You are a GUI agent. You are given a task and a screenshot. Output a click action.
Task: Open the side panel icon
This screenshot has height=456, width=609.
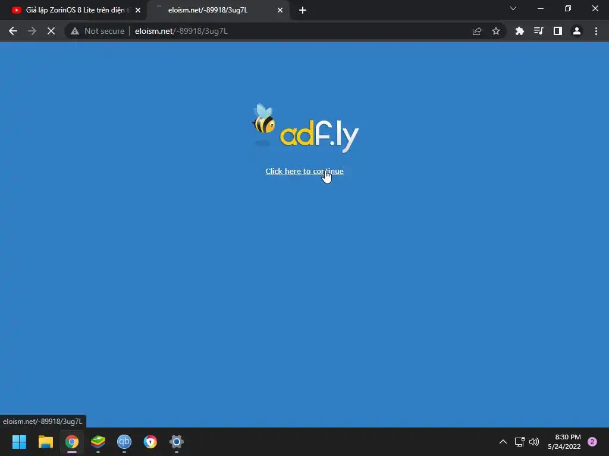tap(558, 31)
